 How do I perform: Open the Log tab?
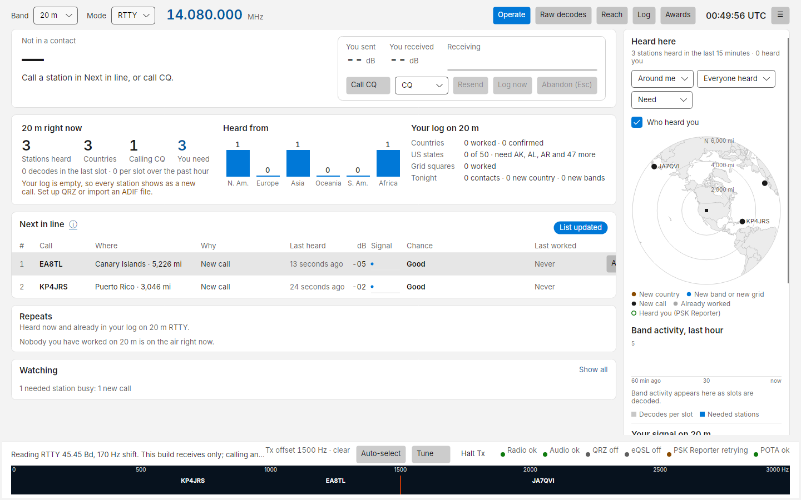(644, 15)
